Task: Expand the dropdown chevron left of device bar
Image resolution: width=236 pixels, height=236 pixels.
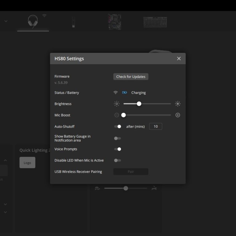Action: (6, 21)
